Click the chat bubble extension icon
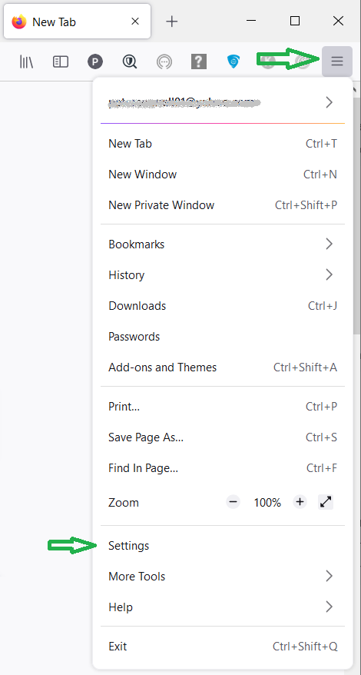361x675 pixels. point(164,62)
